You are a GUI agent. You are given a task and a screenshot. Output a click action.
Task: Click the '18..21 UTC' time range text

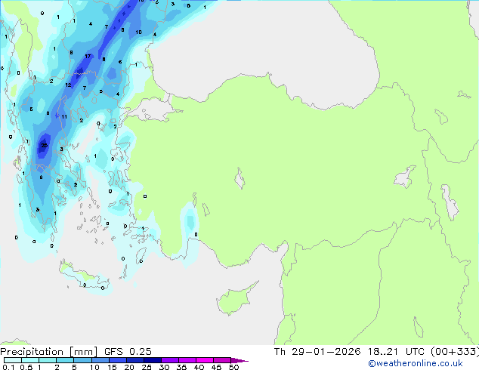pos(396,352)
